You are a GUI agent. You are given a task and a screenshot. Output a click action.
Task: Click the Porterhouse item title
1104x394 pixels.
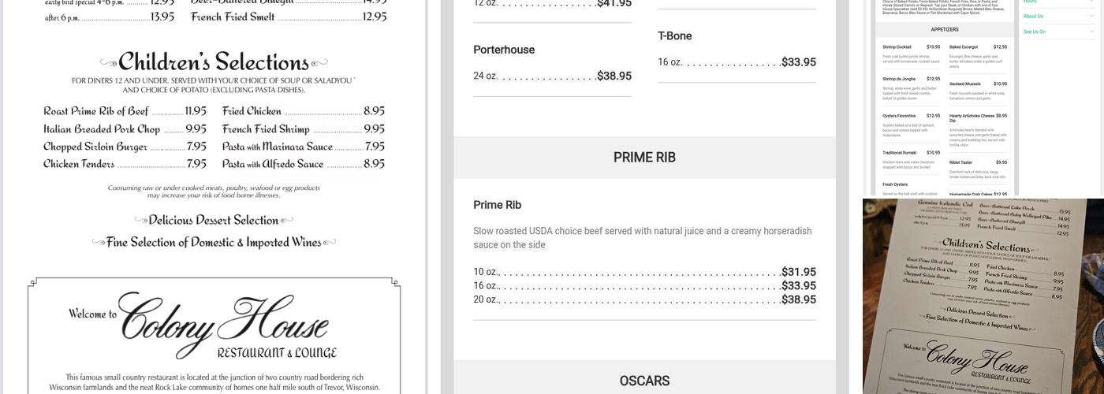[x=504, y=50]
